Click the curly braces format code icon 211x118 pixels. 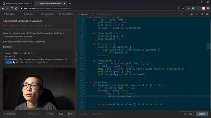coord(186,14)
